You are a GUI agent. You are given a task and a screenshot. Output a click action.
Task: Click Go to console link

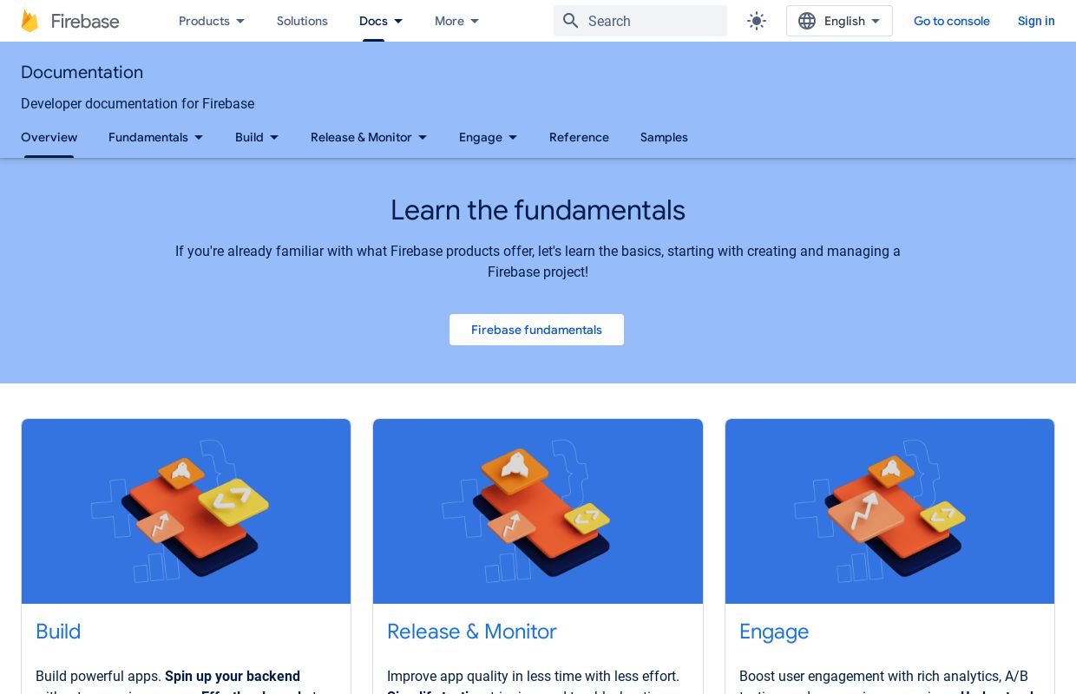tap(951, 21)
